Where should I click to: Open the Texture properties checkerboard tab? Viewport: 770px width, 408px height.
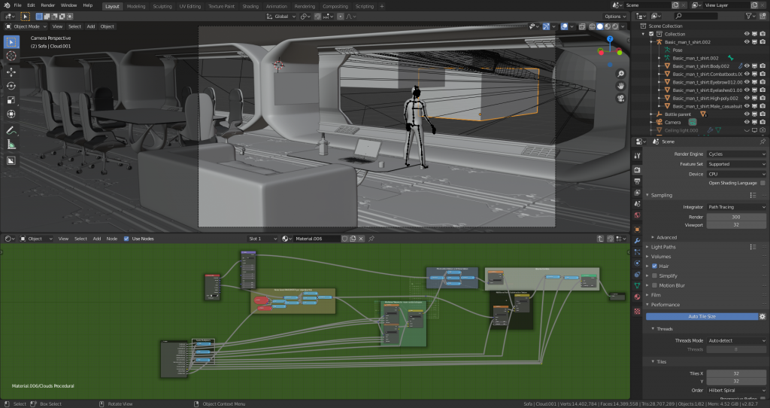point(637,311)
